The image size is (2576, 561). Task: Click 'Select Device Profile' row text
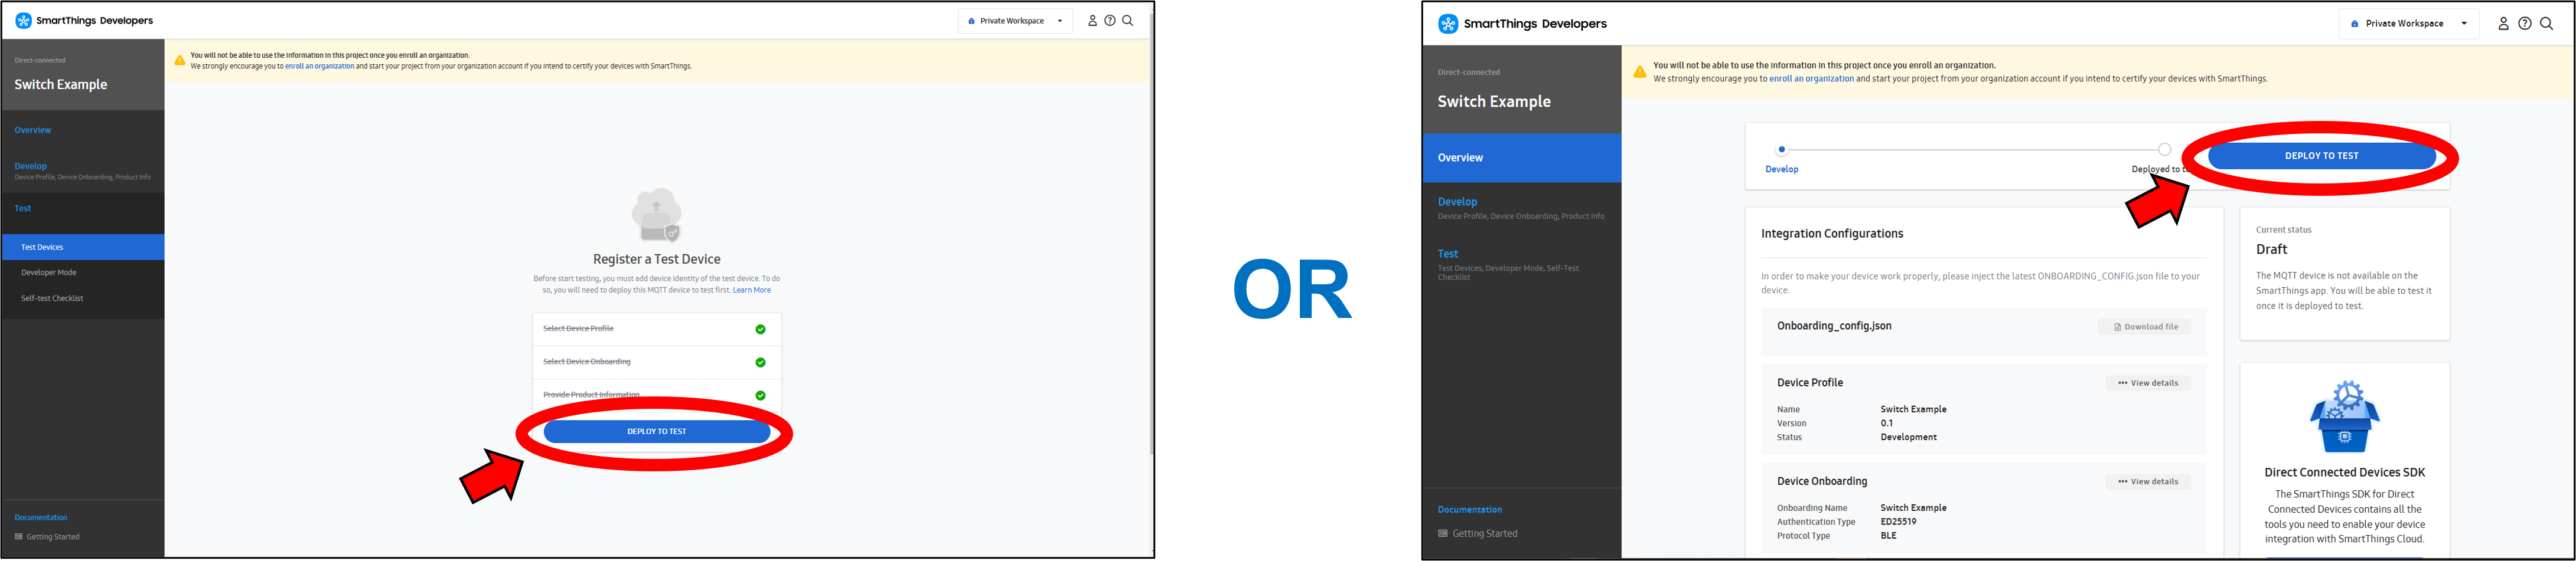tap(578, 329)
